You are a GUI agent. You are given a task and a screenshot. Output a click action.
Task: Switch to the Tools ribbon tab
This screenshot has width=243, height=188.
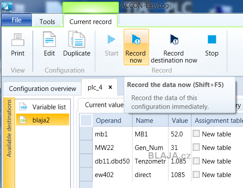point(47,22)
